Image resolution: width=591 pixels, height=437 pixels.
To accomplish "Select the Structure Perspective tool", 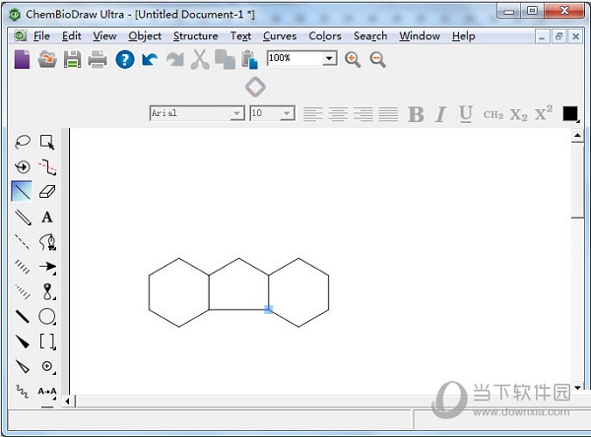I will (x=23, y=167).
